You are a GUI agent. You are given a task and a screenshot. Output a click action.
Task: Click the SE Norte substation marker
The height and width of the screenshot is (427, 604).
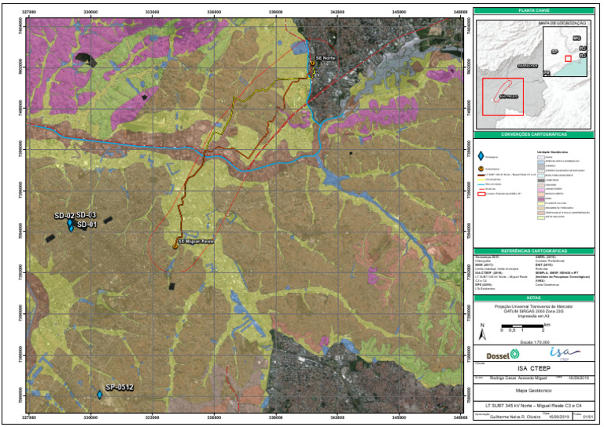(312, 63)
